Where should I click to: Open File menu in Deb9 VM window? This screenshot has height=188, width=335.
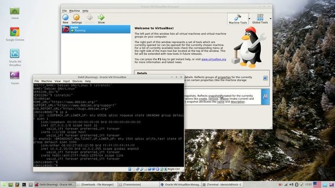(37, 81)
